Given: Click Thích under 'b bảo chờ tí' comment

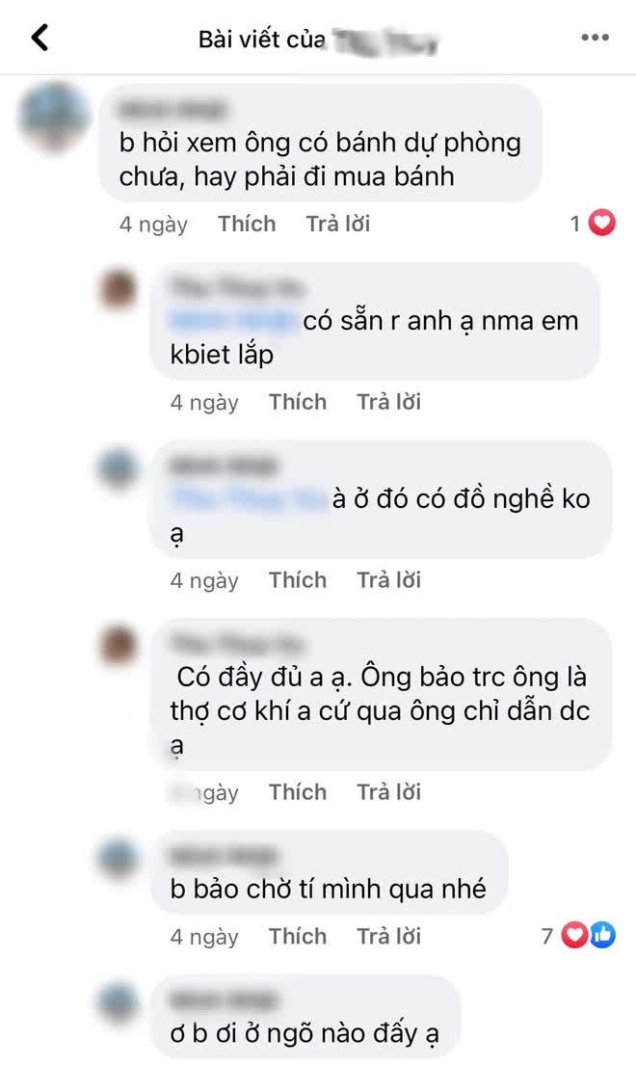Looking at the screenshot, I should (x=298, y=936).
